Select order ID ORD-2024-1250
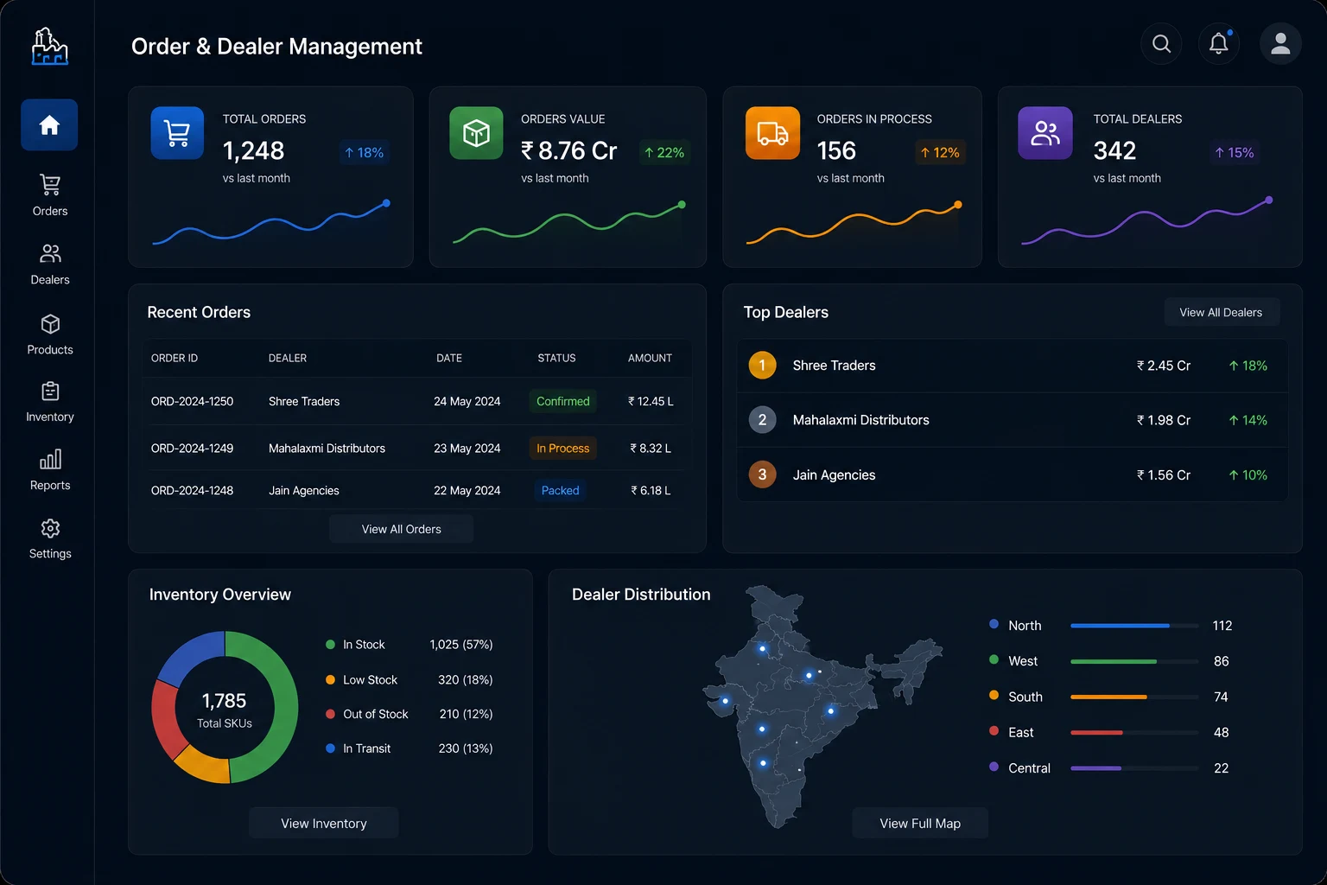Screen dimensions: 1327x885 pyautogui.click(x=192, y=401)
